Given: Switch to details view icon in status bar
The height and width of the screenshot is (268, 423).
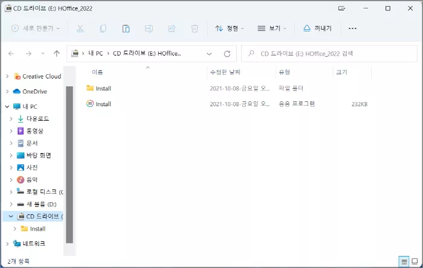Looking at the screenshot, I should [404, 261].
